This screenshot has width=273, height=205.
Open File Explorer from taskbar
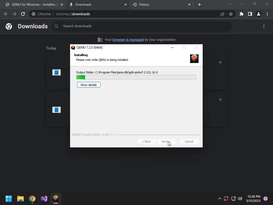tap(20, 199)
